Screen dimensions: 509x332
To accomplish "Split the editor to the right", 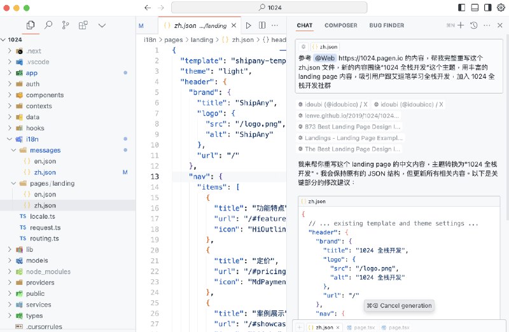I will click(262, 25).
